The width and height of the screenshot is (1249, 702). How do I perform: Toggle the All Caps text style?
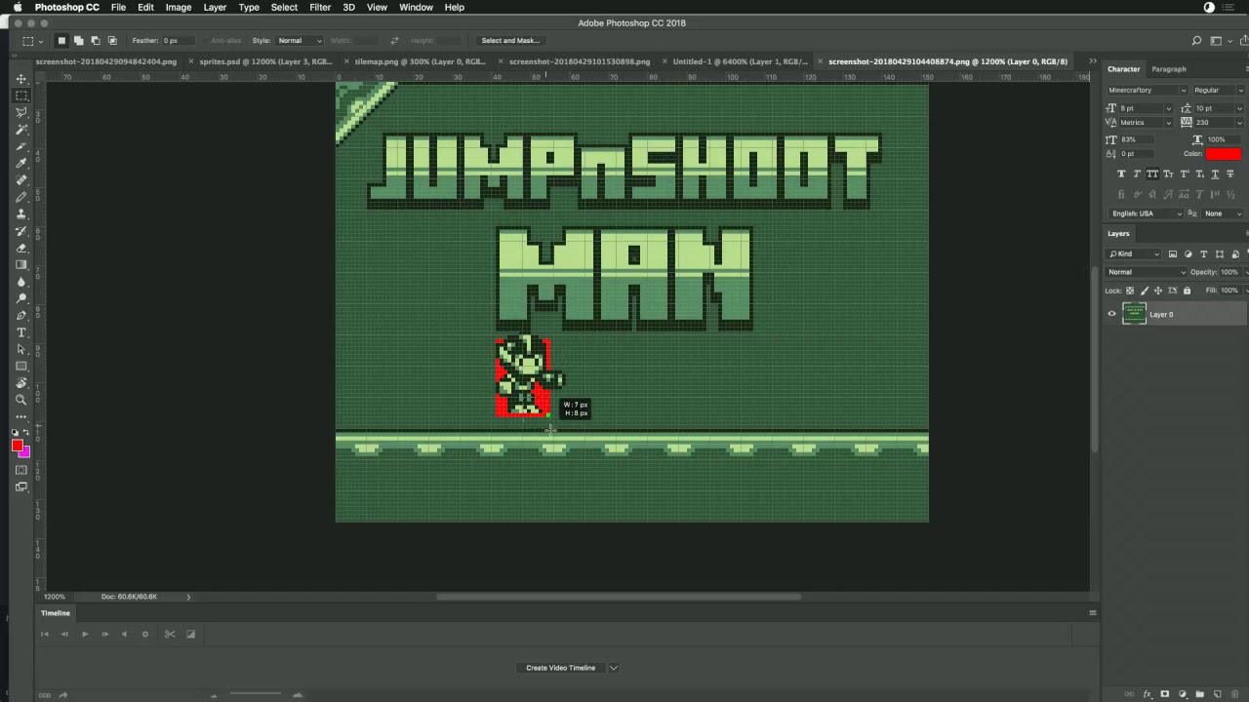point(1152,174)
